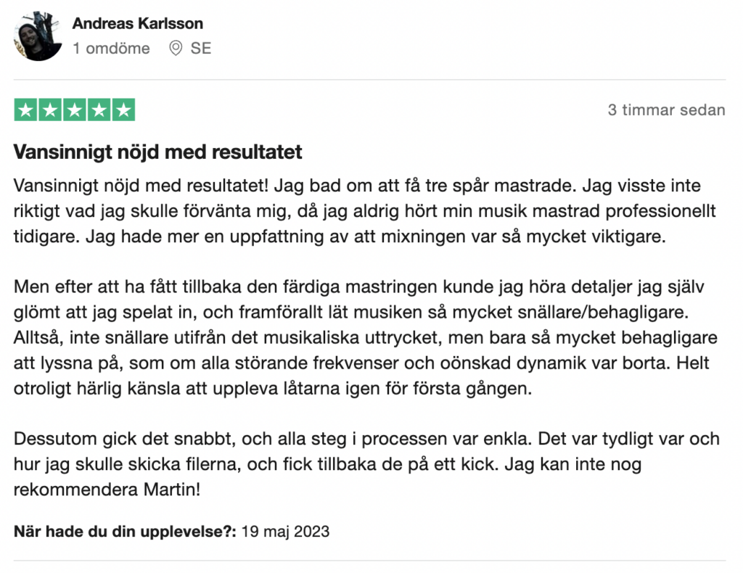Click the fifth green rating star

point(123,110)
